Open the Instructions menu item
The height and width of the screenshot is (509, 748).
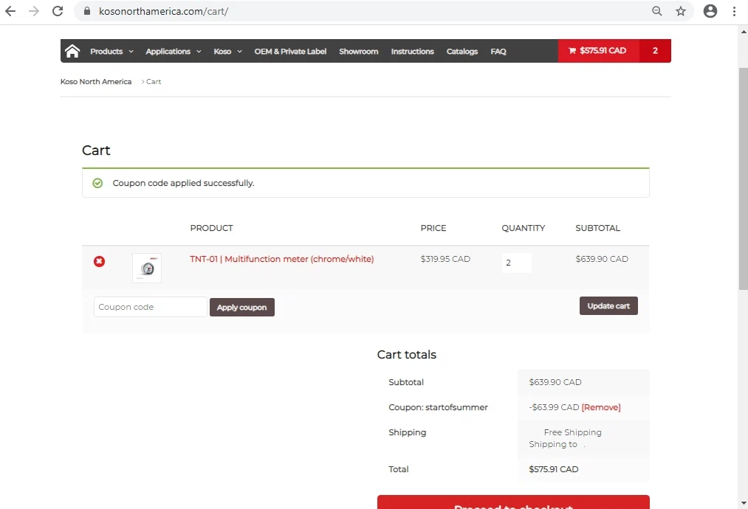click(412, 52)
